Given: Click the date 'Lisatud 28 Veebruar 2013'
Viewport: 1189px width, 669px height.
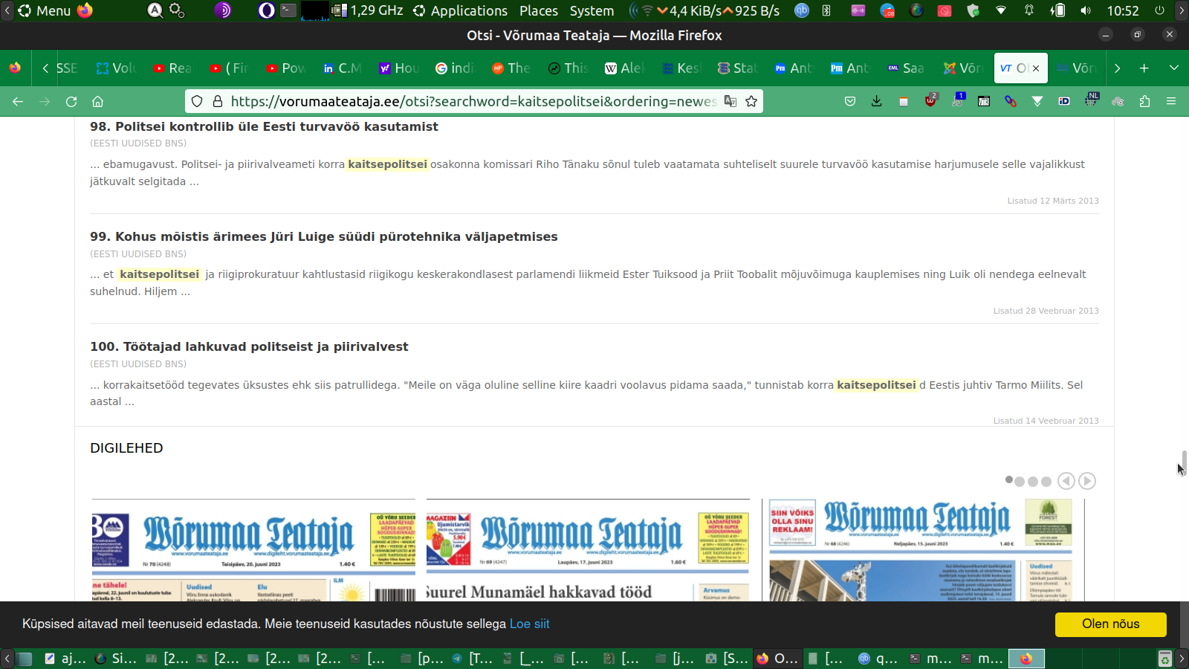Looking at the screenshot, I should (x=1046, y=311).
